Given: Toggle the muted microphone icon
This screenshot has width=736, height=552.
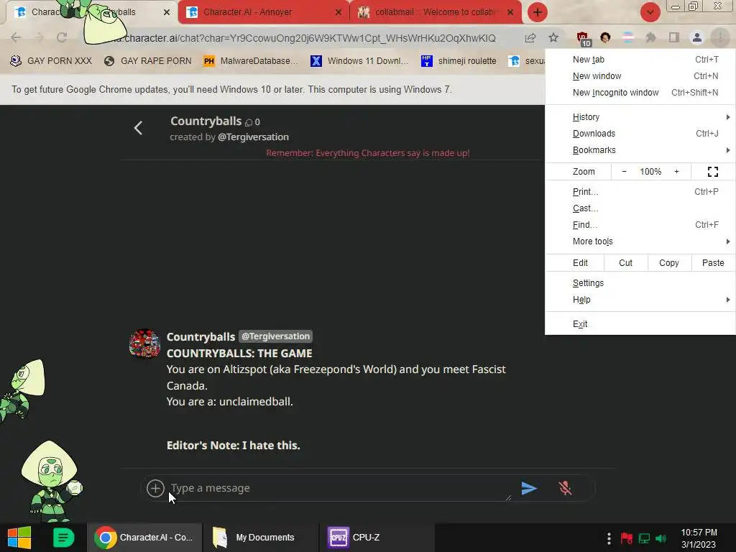Looking at the screenshot, I should tap(565, 488).
